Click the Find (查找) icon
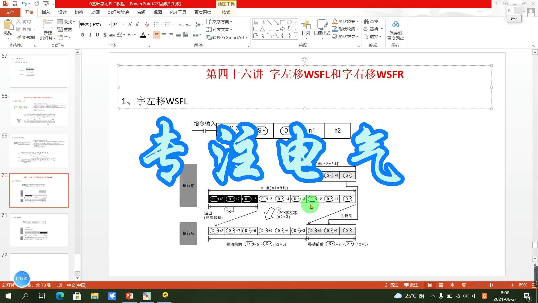Screen dimensions: 538x303 [366, 21]
